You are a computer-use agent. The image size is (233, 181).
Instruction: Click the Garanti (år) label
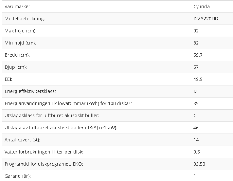coord(18,176)
